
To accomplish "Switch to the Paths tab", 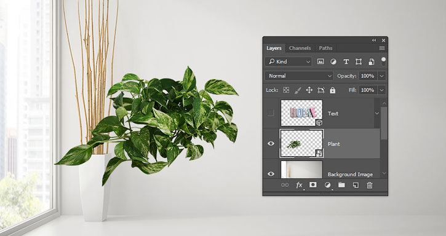I will (x=325, y=48).
